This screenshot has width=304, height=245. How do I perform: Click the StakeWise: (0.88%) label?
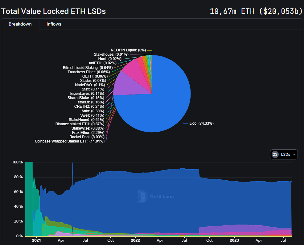[x=88, y=128]
